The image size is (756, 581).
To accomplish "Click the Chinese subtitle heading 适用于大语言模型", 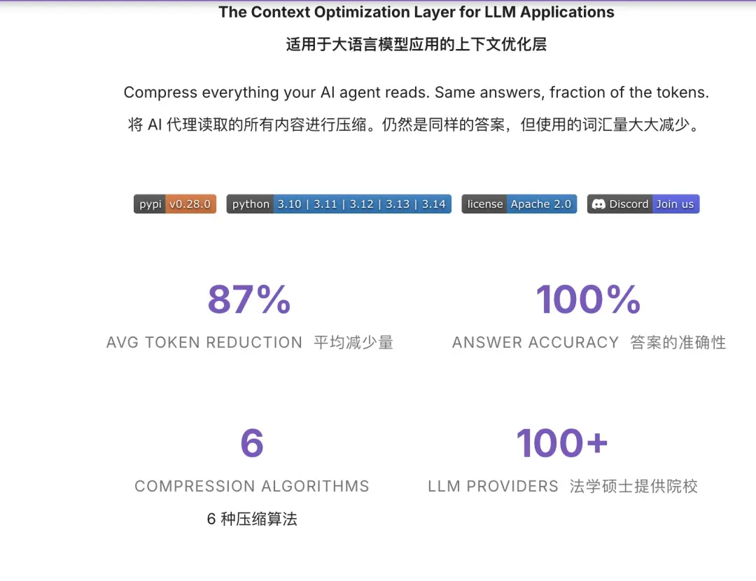I will [416, 44].
